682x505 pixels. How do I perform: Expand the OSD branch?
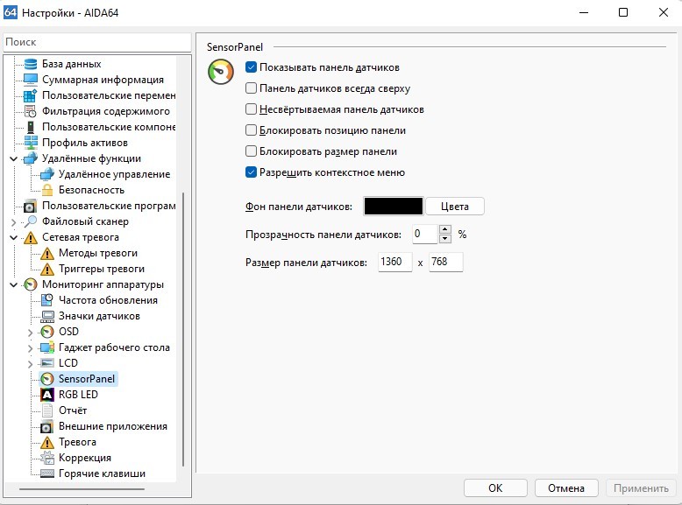(x=30, y=333)
